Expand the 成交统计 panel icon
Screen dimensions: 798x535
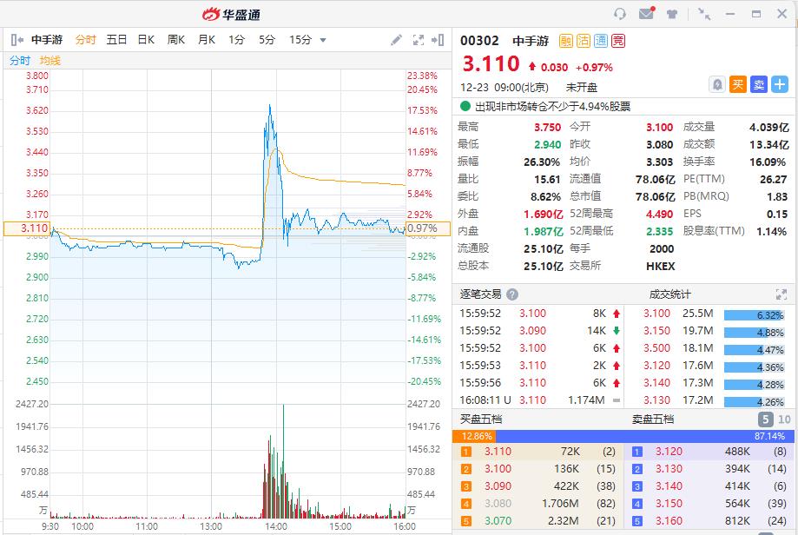[x=782, y=294]
